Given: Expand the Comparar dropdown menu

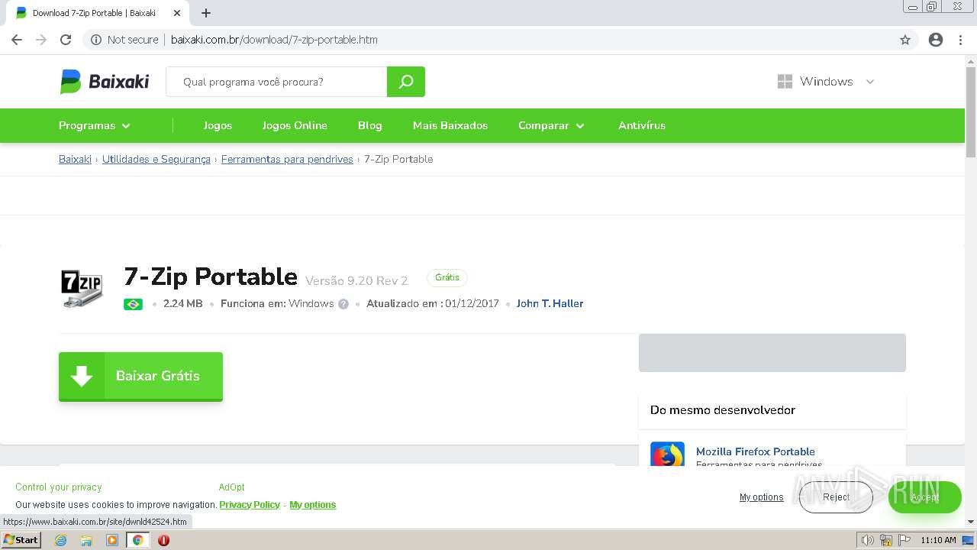Looking at the screenshot, I should click(551, 126).
